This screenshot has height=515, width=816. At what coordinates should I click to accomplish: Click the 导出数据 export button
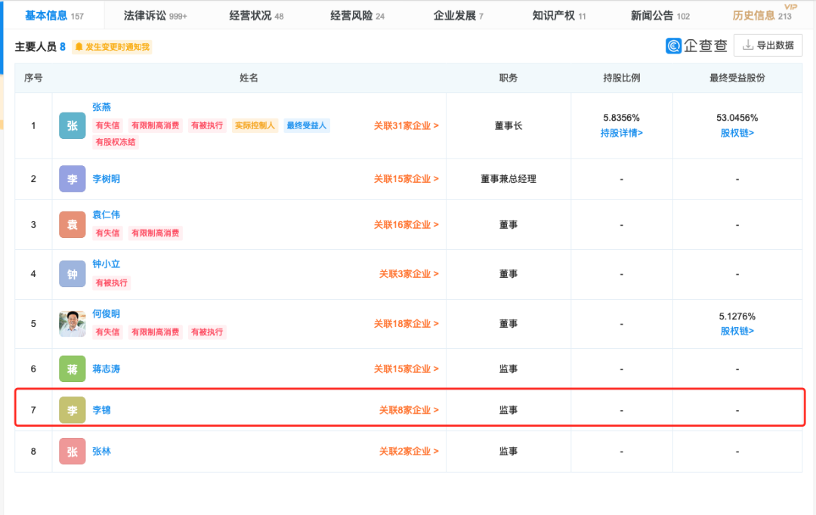click(768, 45)
